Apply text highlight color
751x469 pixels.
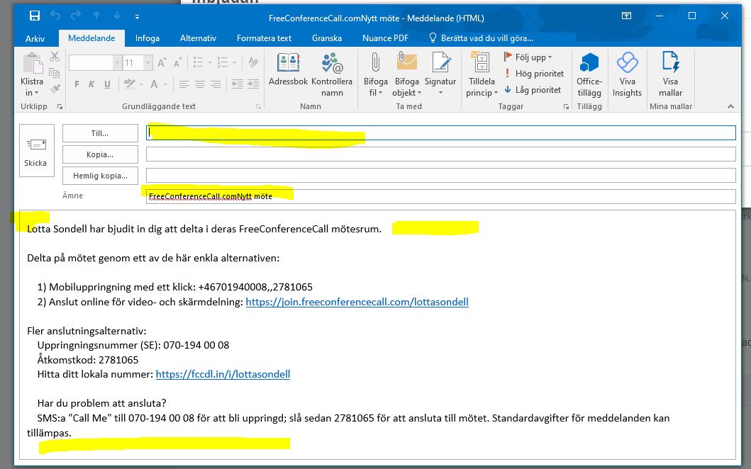coord(129,84)
